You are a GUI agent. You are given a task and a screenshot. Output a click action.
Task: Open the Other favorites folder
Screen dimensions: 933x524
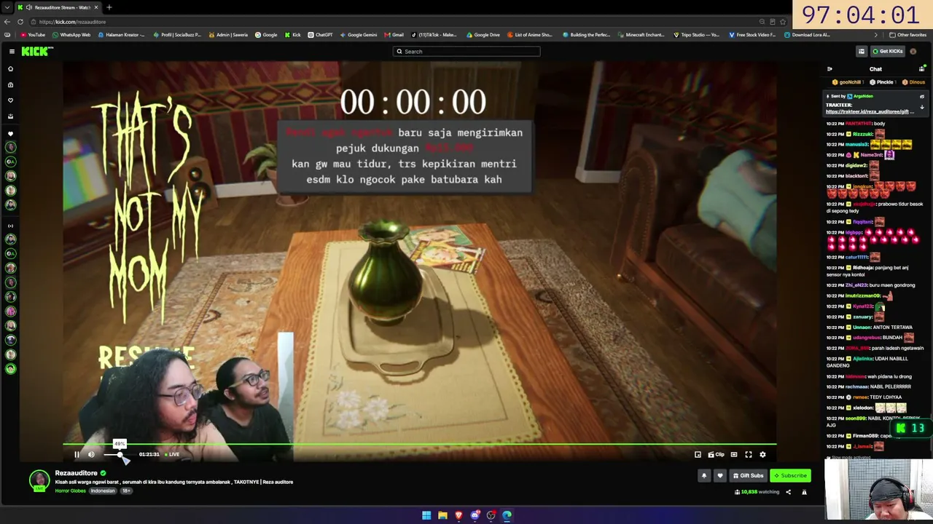tap(907, 35)
